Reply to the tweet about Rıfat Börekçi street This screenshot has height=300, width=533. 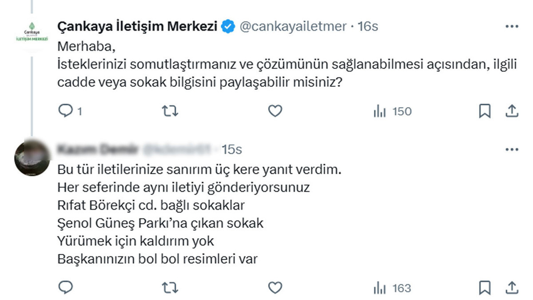[x=66, y=288]
